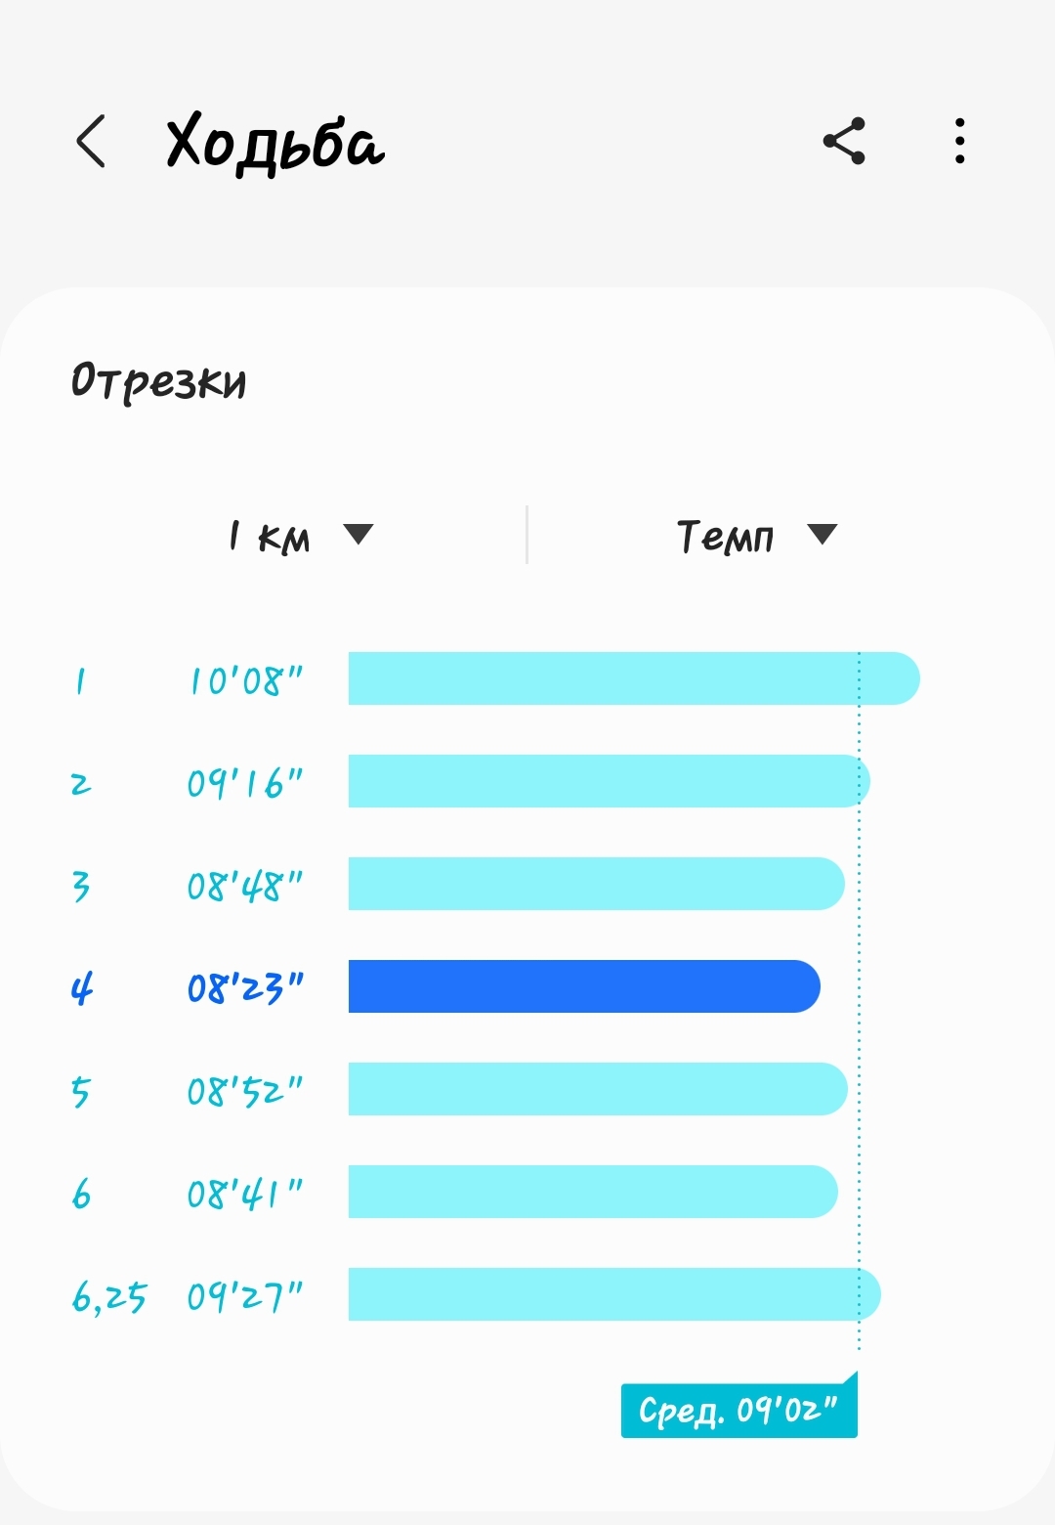The image size is (1055, 1525).
Task: Tap the highlighted kilometer 4 bar
Action: click(x=583, y=986)
